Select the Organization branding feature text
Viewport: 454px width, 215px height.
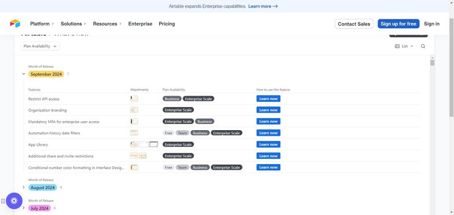(x=48, y=110)
